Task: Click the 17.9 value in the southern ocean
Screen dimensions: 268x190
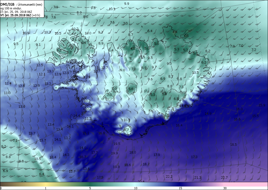Action: (157, 155)
